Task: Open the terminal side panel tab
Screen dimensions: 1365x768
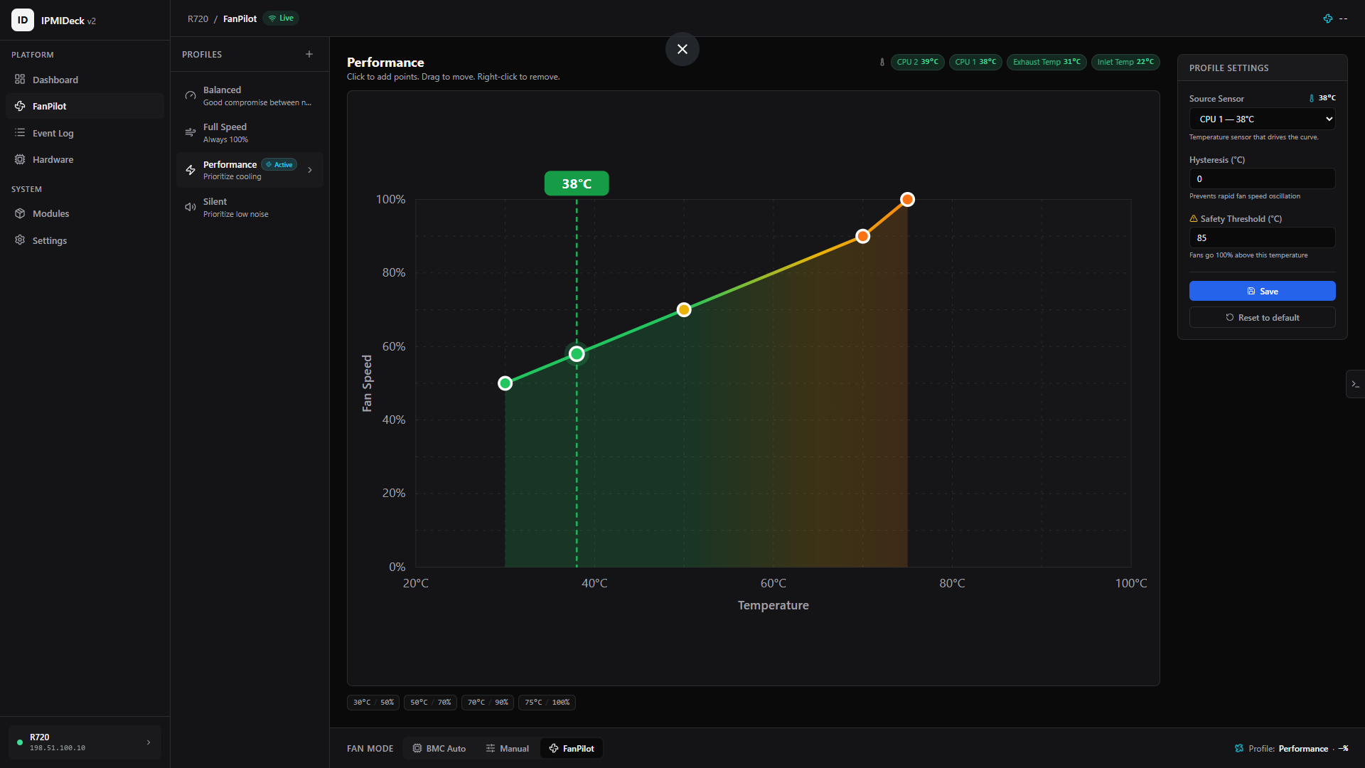Action: click(x=1355, y=384)
